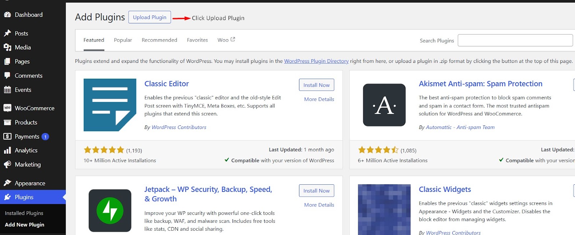The height and width of the screenshot is (235, 575).
Task: Open Classic Widgets WordPress Contributors link
Action: point(453,232)
